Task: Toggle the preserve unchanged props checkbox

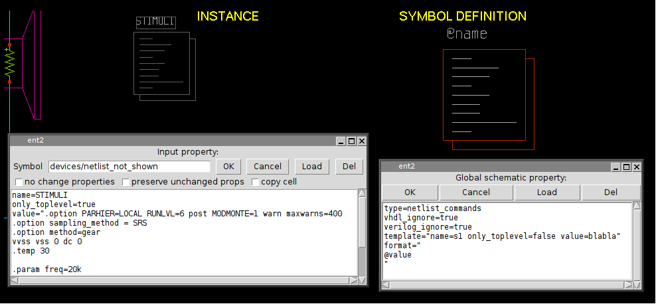Action: tap(125, 182)
